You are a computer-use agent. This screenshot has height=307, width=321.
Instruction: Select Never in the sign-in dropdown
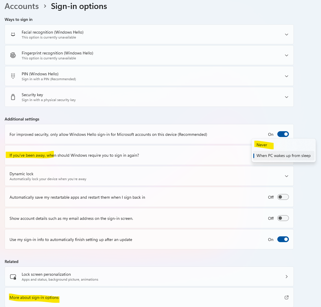tap(283, 145)
